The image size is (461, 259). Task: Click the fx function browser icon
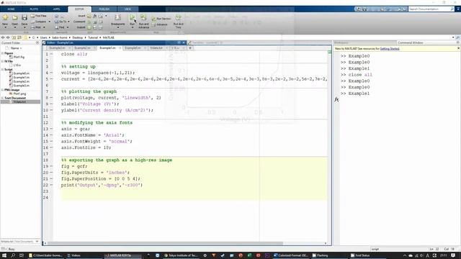(x=336, y=99)
